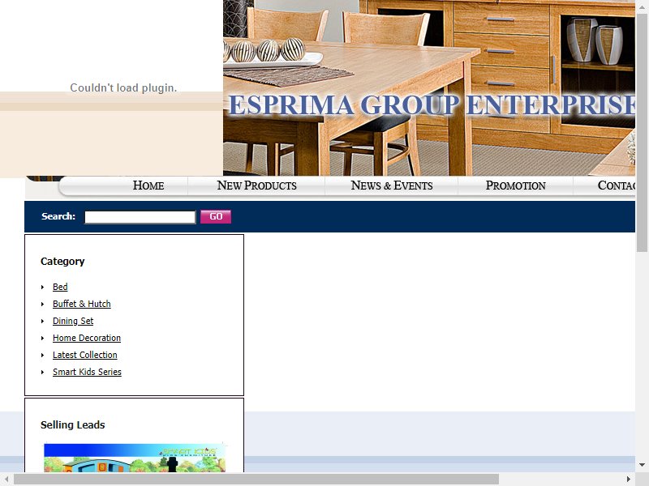This screenshot has height=486, width=649.
Task: Go to New Products page
Action: (256, 185)
